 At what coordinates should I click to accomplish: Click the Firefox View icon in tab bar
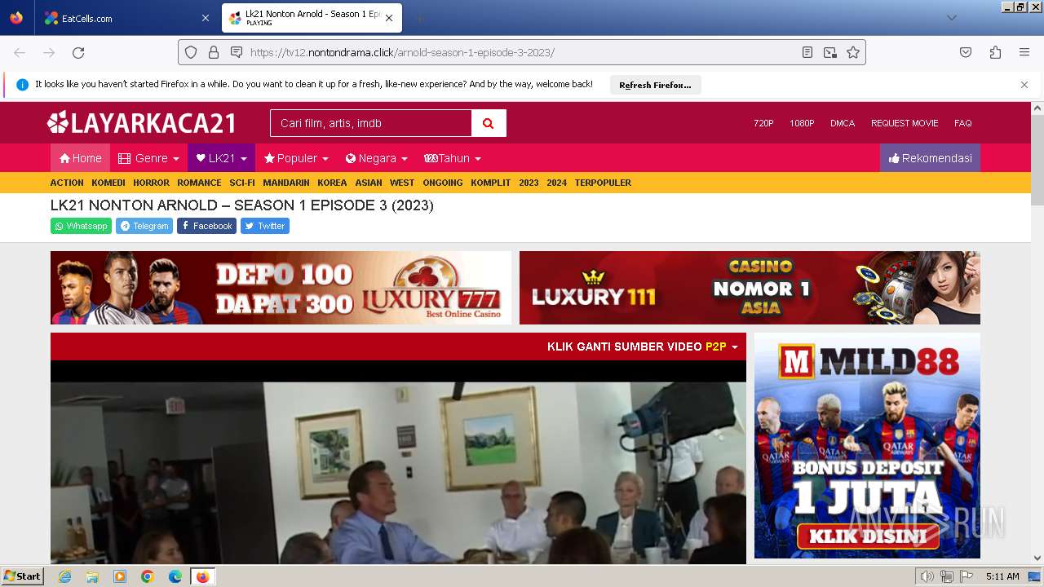16,18
